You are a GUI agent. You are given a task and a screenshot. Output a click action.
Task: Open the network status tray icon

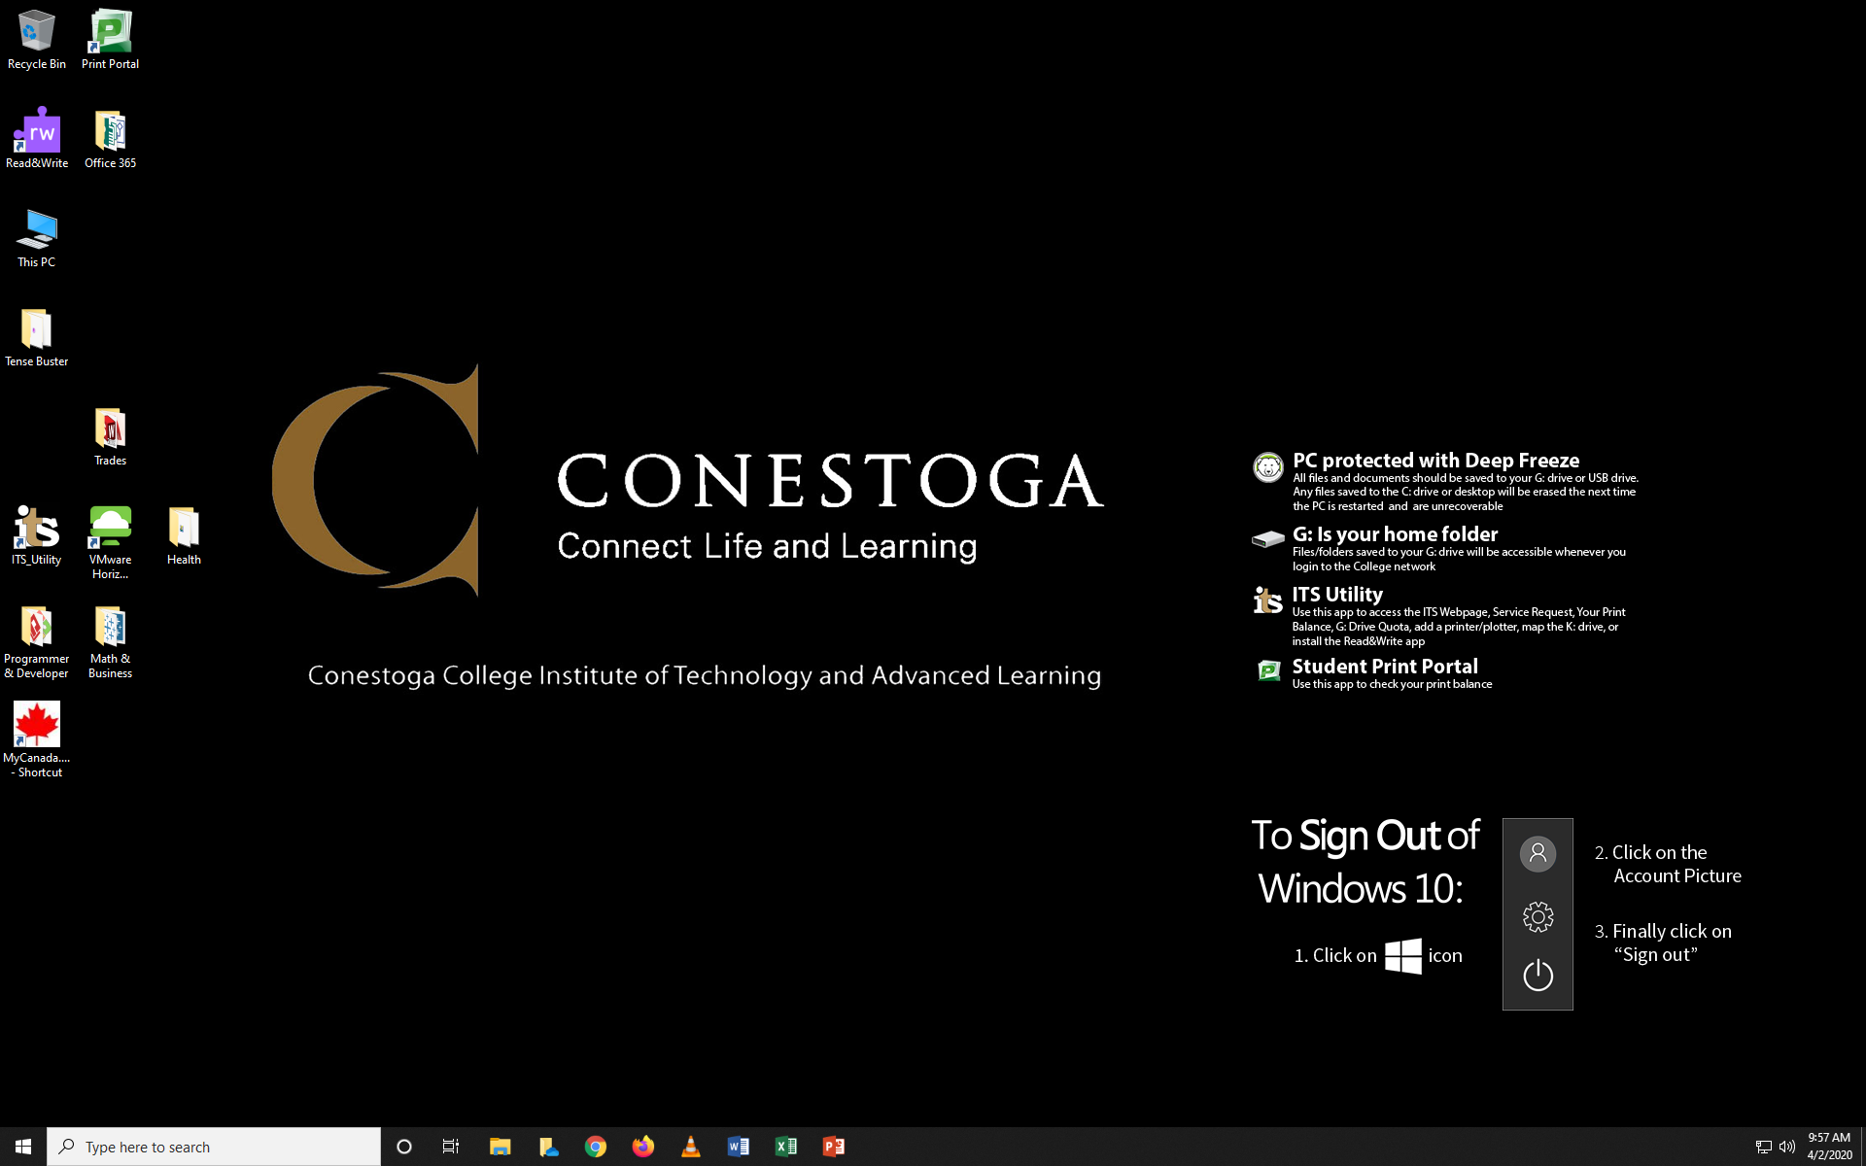tap(1763, 1147)
